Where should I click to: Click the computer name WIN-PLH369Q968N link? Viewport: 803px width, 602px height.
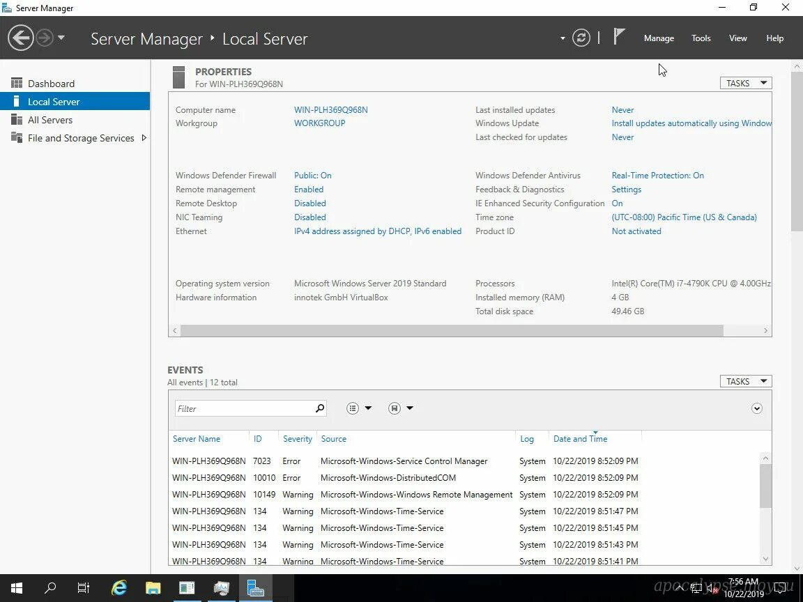click(331, 110)
